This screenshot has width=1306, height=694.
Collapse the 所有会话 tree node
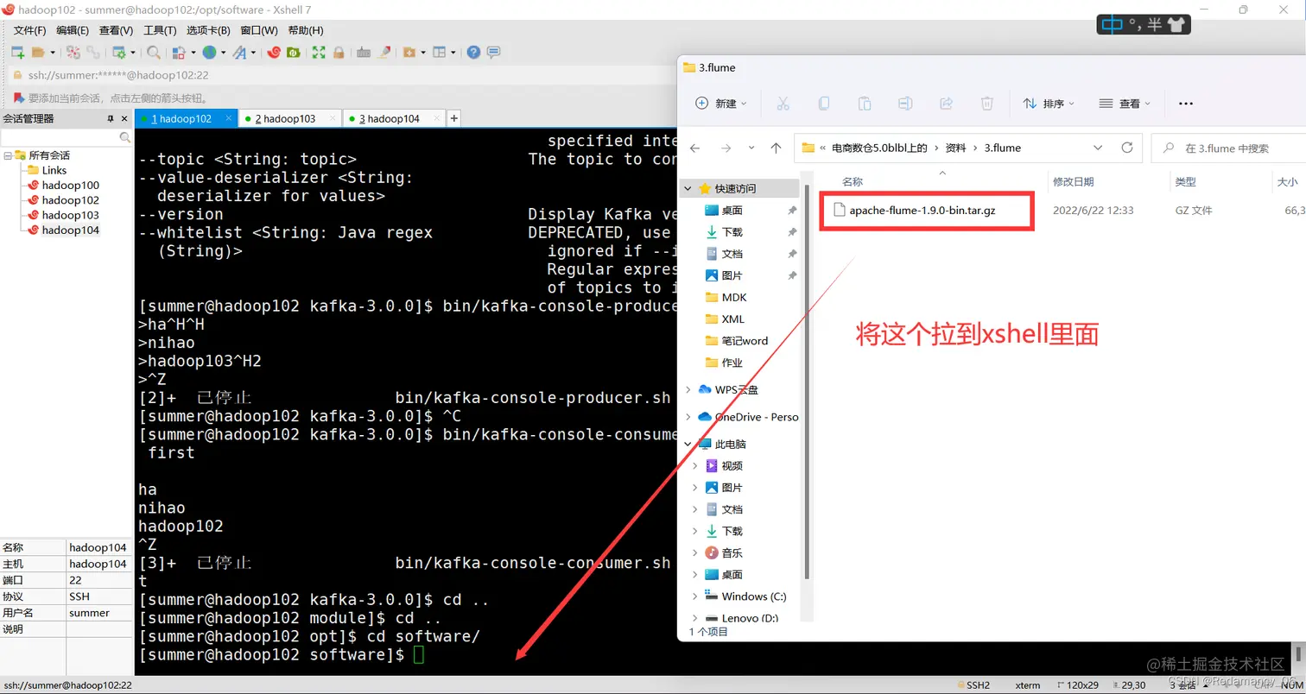point(7,155)
